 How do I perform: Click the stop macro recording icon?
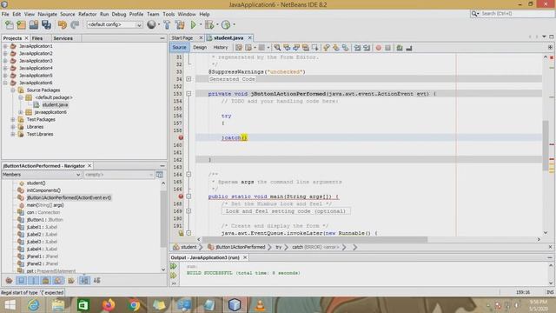(388, 48)
